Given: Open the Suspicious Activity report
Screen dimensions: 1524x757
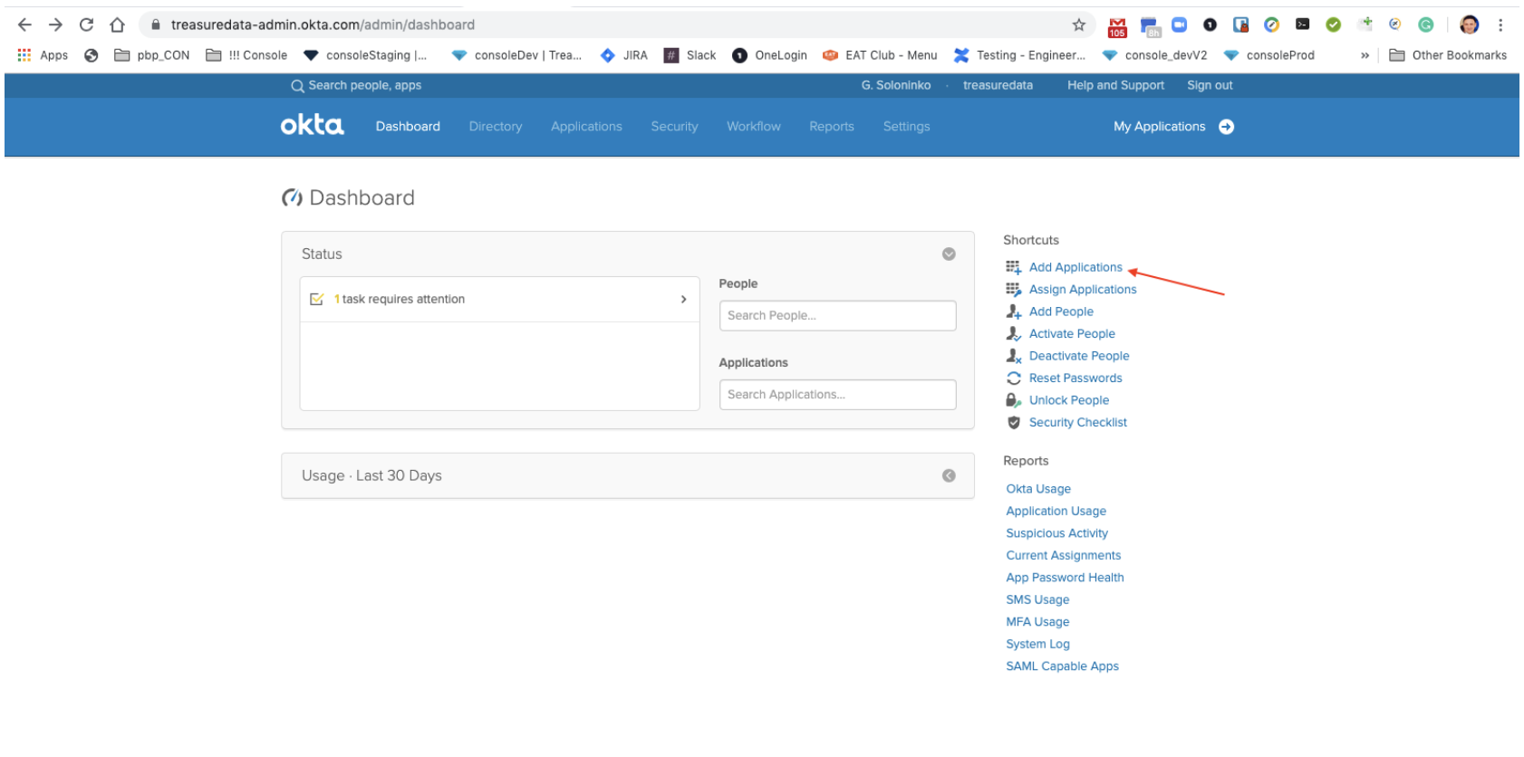Looking at the screenshot, I should click(1056, 533).
